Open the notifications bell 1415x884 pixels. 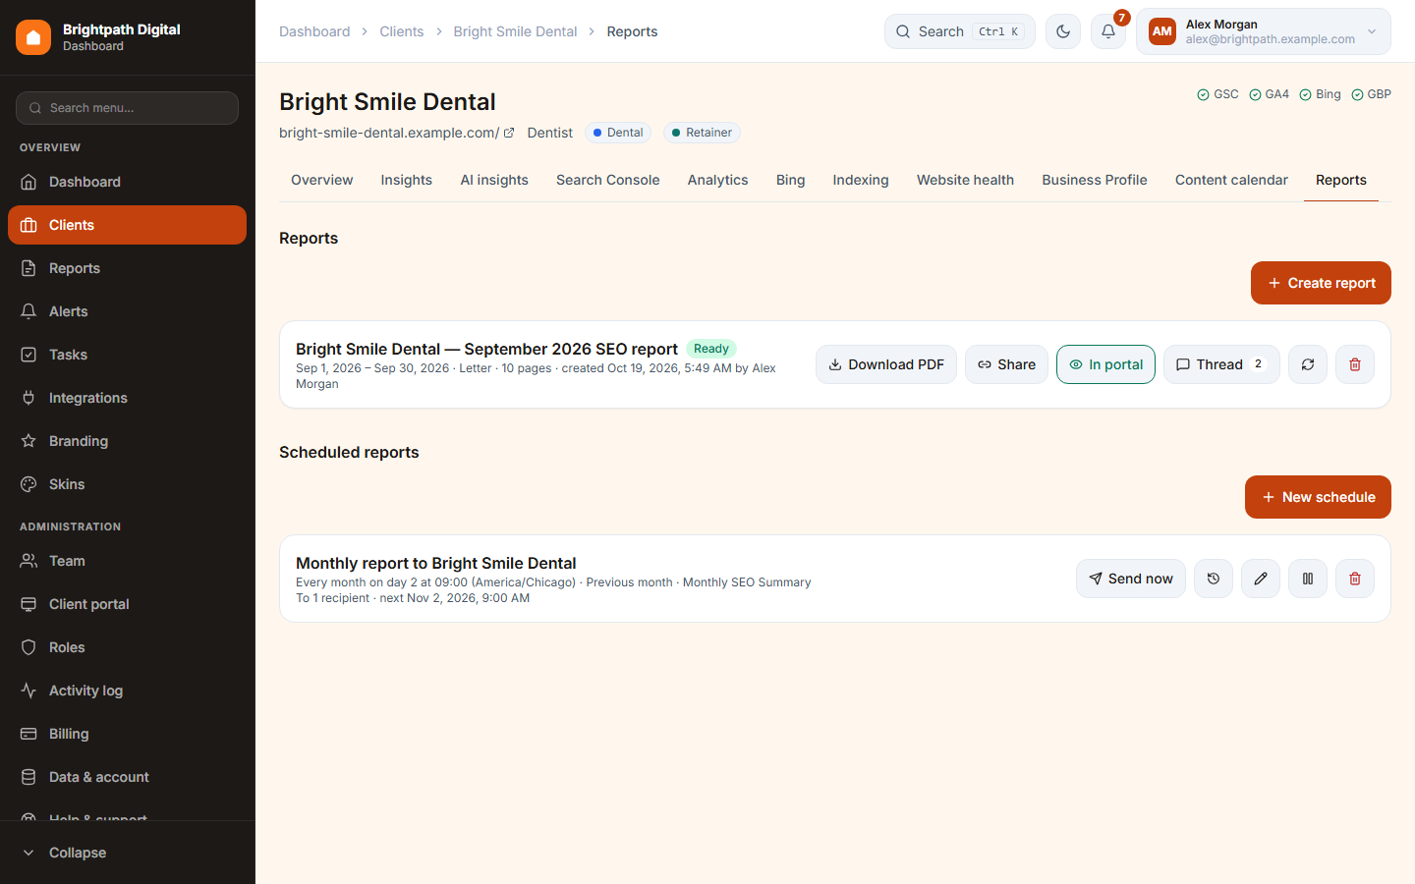(1108, 31)
